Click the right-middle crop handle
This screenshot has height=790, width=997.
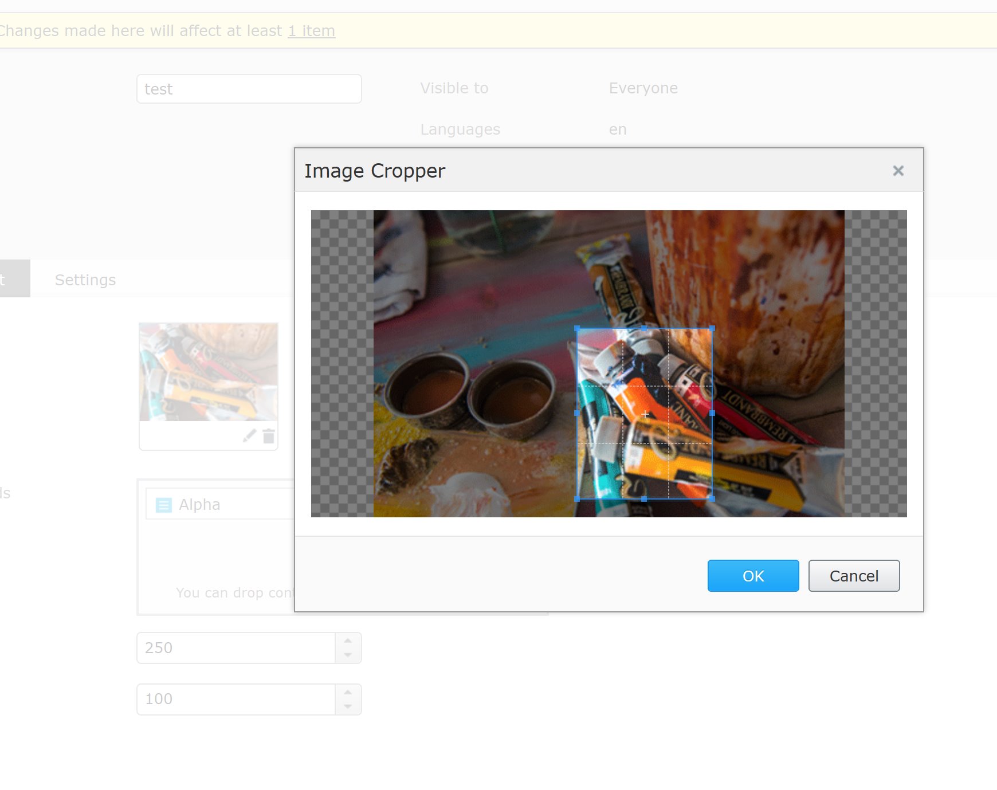point(712,413)
